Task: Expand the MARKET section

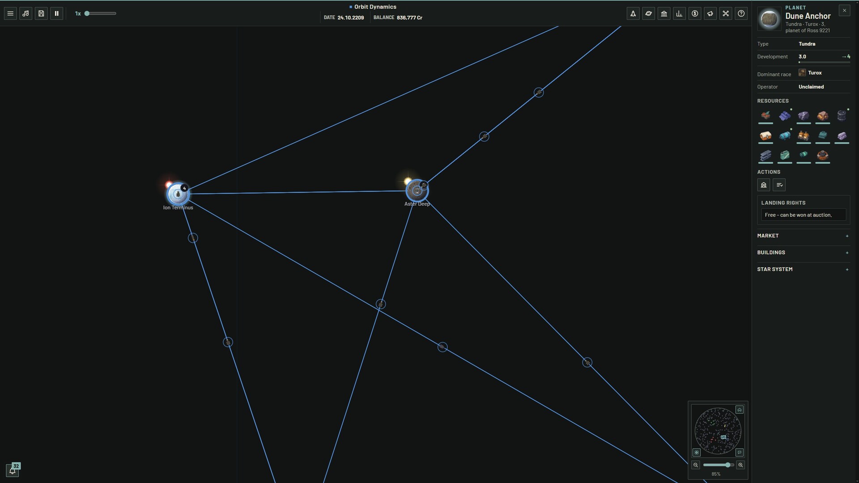Action: point(803,236)
